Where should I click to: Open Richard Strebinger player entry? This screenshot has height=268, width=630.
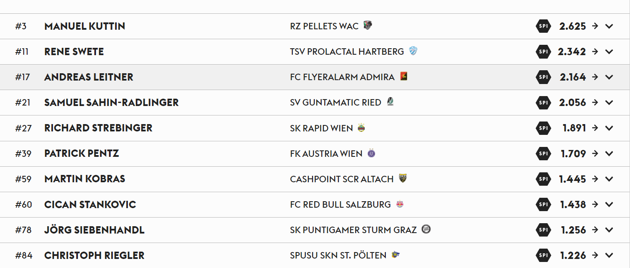pos(98,128)
